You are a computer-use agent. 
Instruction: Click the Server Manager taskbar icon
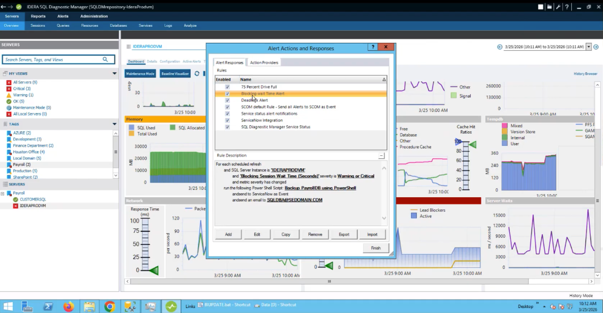pos(27,306)
